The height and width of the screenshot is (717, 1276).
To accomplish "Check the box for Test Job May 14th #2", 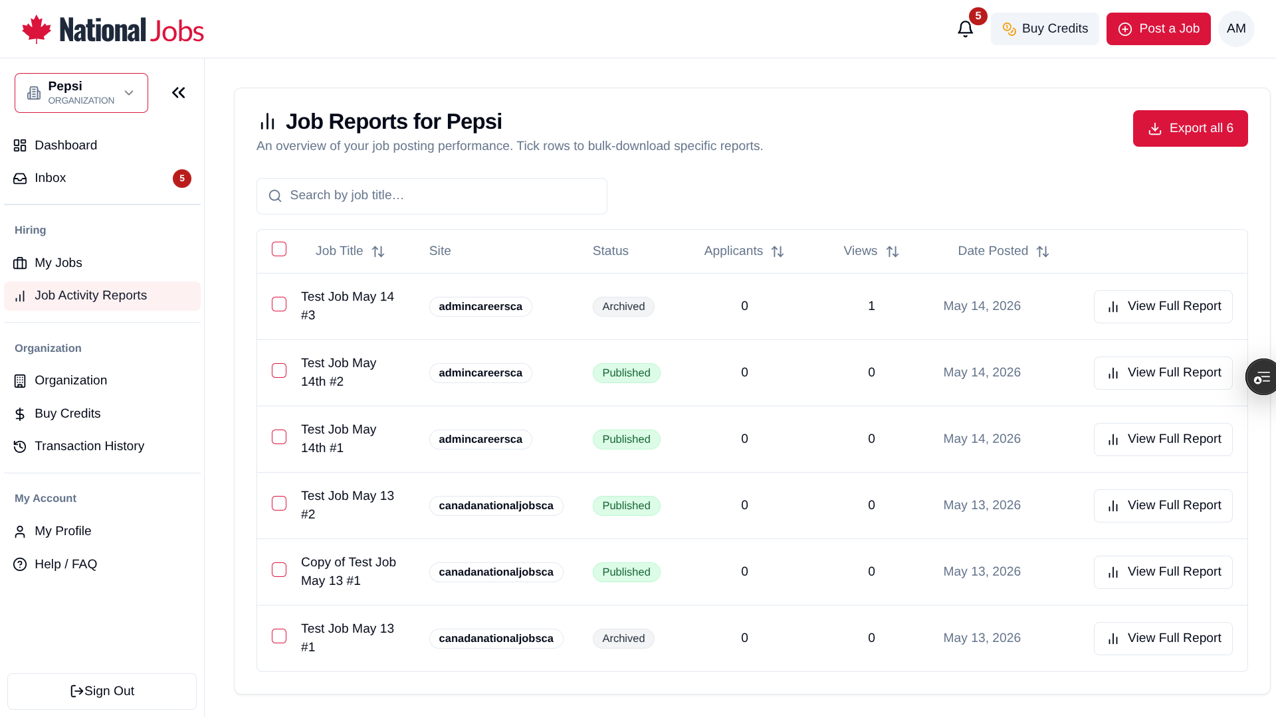I will pyautogui.click(x=279, y=370).
